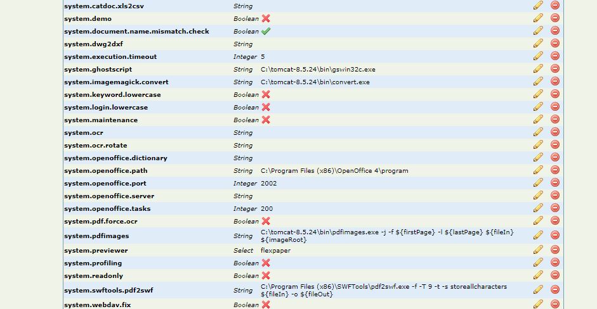The height and width of the screenshot is (309, 597).
Task: Delete the system.ocr.rotate row
Action: click(555, 144)
